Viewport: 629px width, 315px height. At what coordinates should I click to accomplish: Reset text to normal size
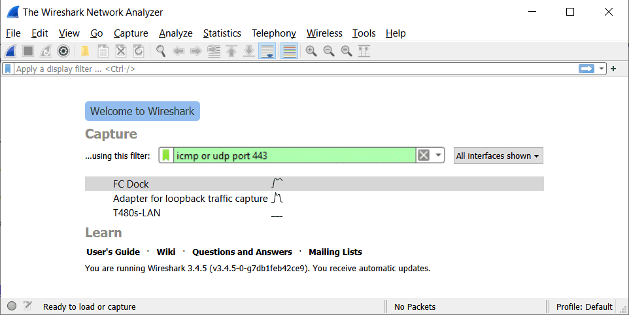click(x=346, y=51)
